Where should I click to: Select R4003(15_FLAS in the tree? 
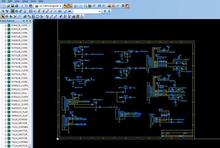coord(20,116)
